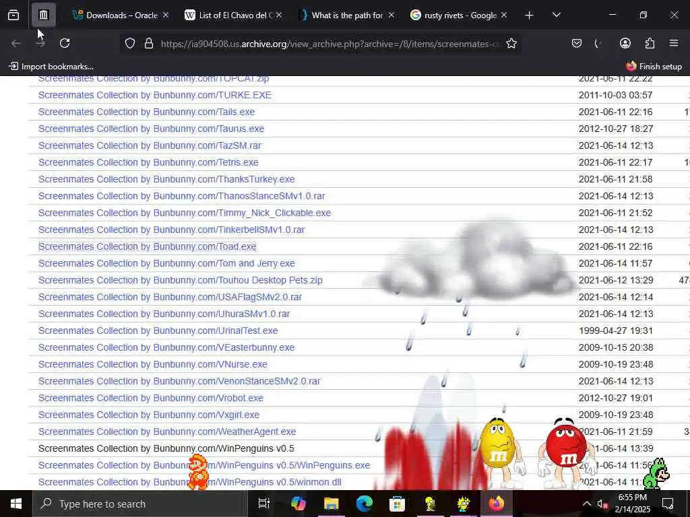Click the red M&M screenmate character
Screen dimensions: 690x517
[x=566, y=453]
